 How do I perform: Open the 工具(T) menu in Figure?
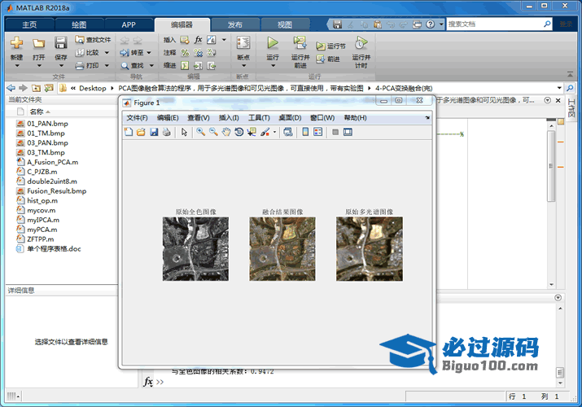(x=259, y=118)
